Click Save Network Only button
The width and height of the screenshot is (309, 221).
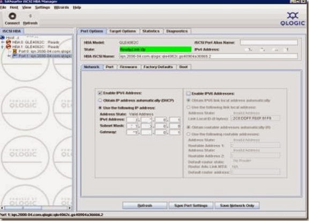pyautogui.click(x=237, y=205)
